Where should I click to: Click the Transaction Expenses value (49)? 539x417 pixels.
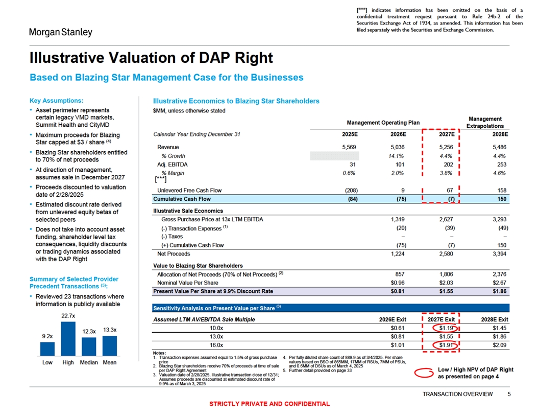point(503,228)
